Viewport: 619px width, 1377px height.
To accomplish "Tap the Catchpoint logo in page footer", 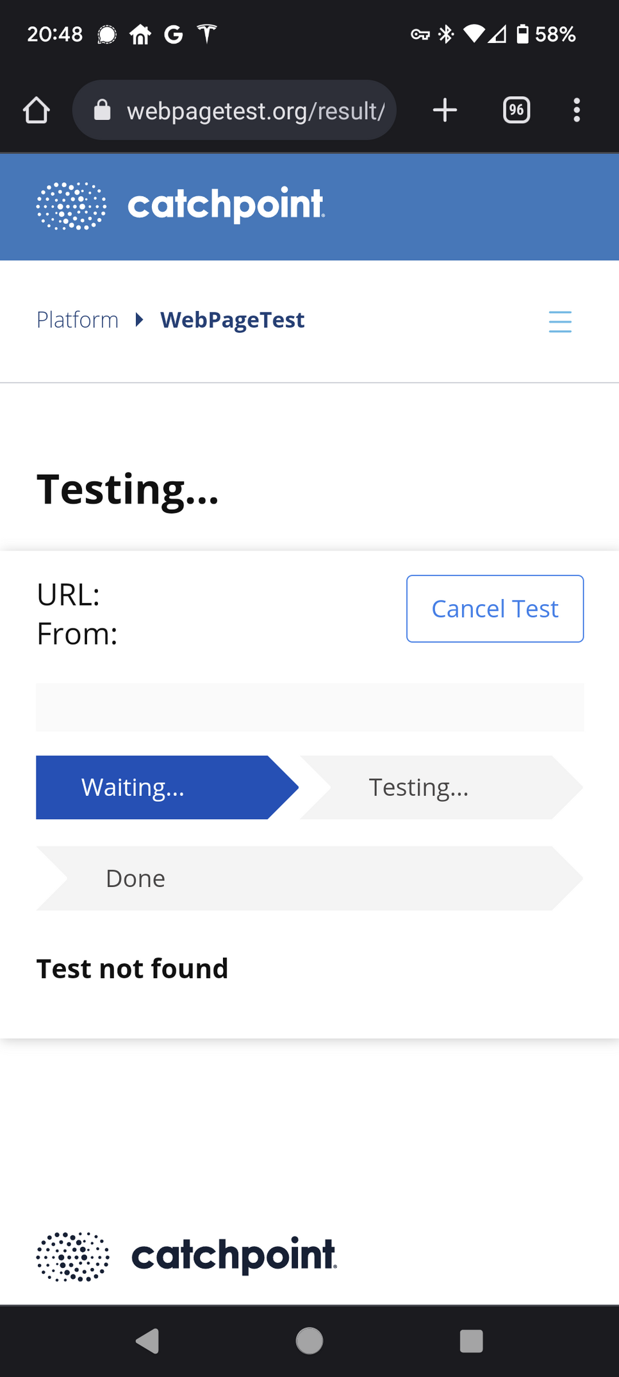I will tap(186, 1256).
